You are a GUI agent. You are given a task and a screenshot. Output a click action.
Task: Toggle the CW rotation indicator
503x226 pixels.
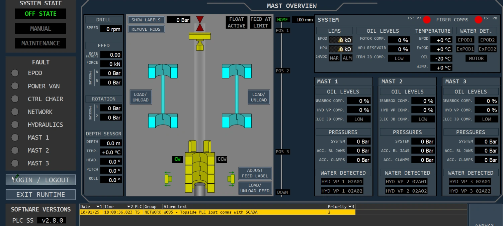click(177, 159)
